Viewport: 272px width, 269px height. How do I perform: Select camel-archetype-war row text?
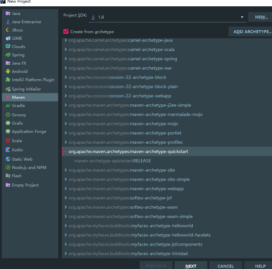coord(120,68)
